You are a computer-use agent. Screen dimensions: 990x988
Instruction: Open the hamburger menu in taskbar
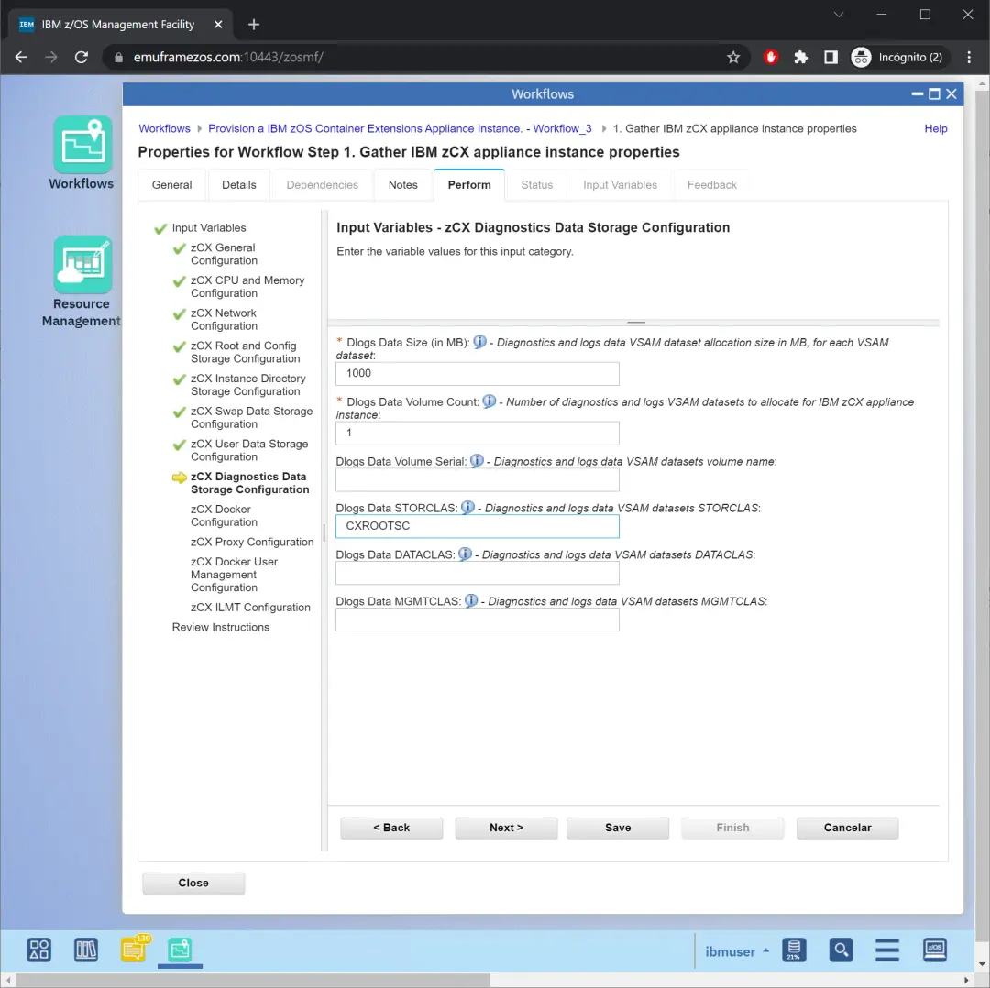[887, 950]
